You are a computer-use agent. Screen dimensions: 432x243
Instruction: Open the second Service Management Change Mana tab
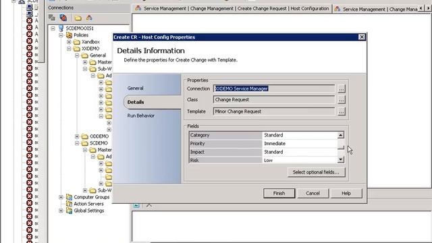coord(376,9)
